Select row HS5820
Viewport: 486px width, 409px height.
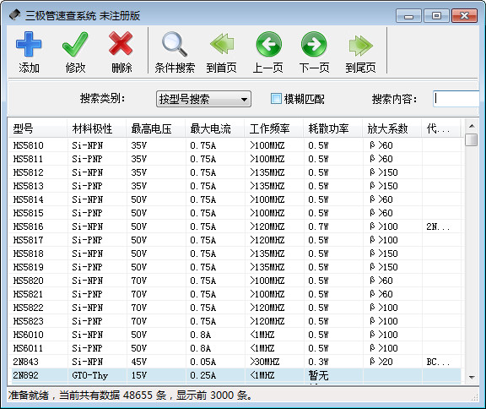(x=235, y=281)
